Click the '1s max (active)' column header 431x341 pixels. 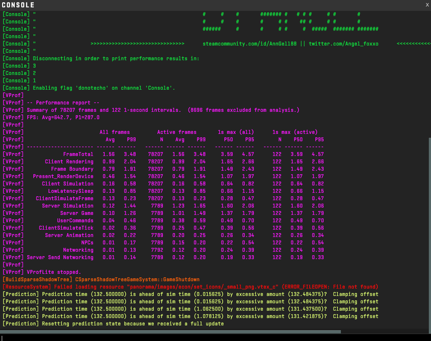(295, 132)
